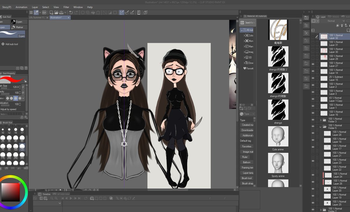Screen dimensions: 350x212
Task: Open the Window menu
Action: point(78,7)
